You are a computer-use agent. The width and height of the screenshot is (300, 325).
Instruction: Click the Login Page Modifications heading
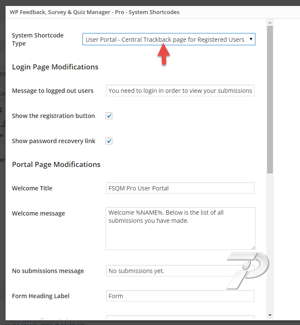[55, 67]
